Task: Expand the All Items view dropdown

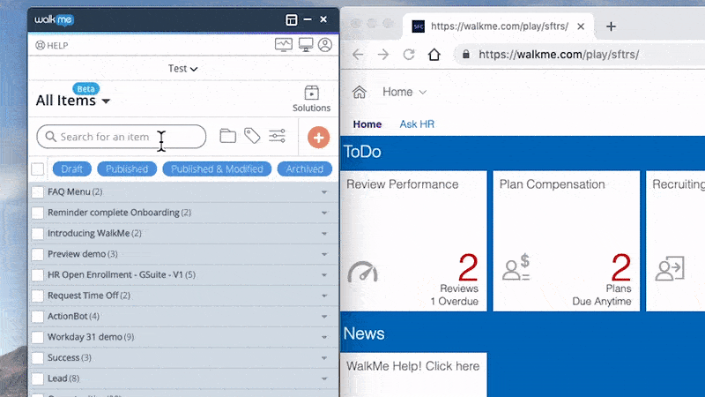Action: tap(73, 101)
